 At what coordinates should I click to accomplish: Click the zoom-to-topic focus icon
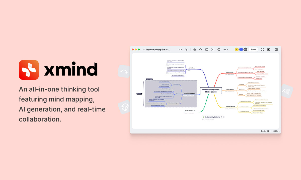pos(212,49)
